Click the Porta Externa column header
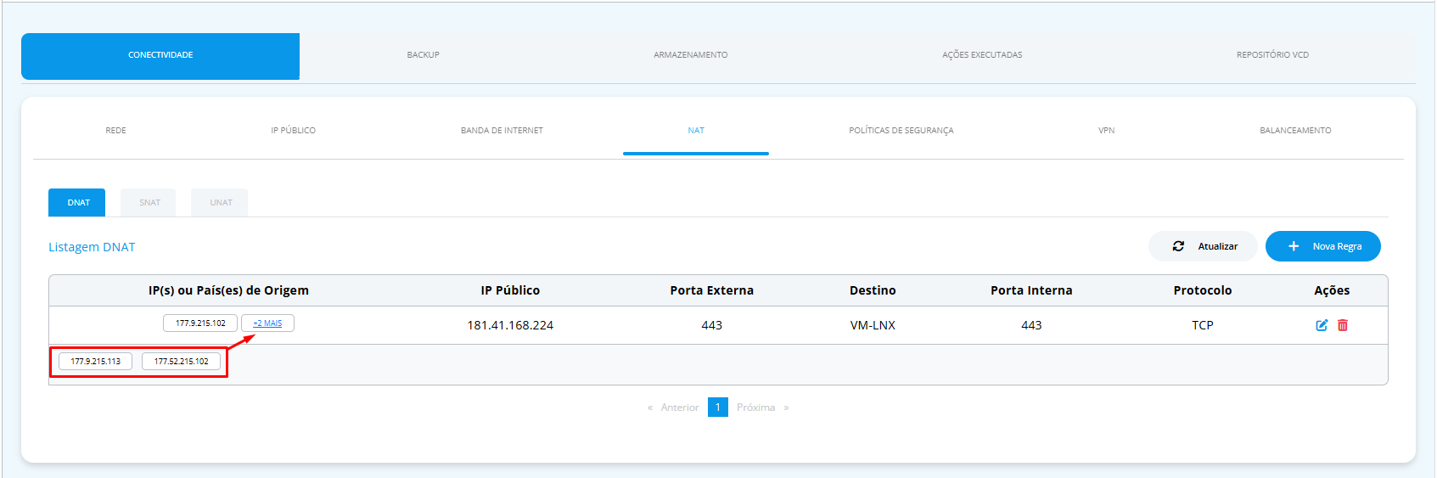1437x478 pixels. 711,290
